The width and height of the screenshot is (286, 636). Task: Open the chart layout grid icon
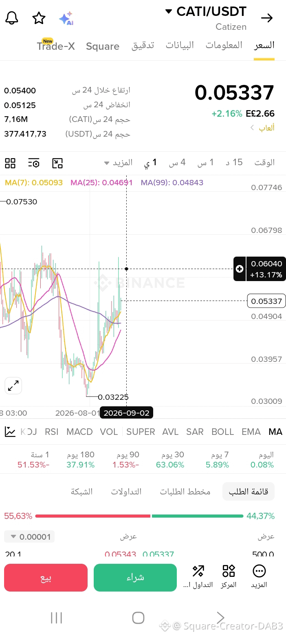pos(10,163)
